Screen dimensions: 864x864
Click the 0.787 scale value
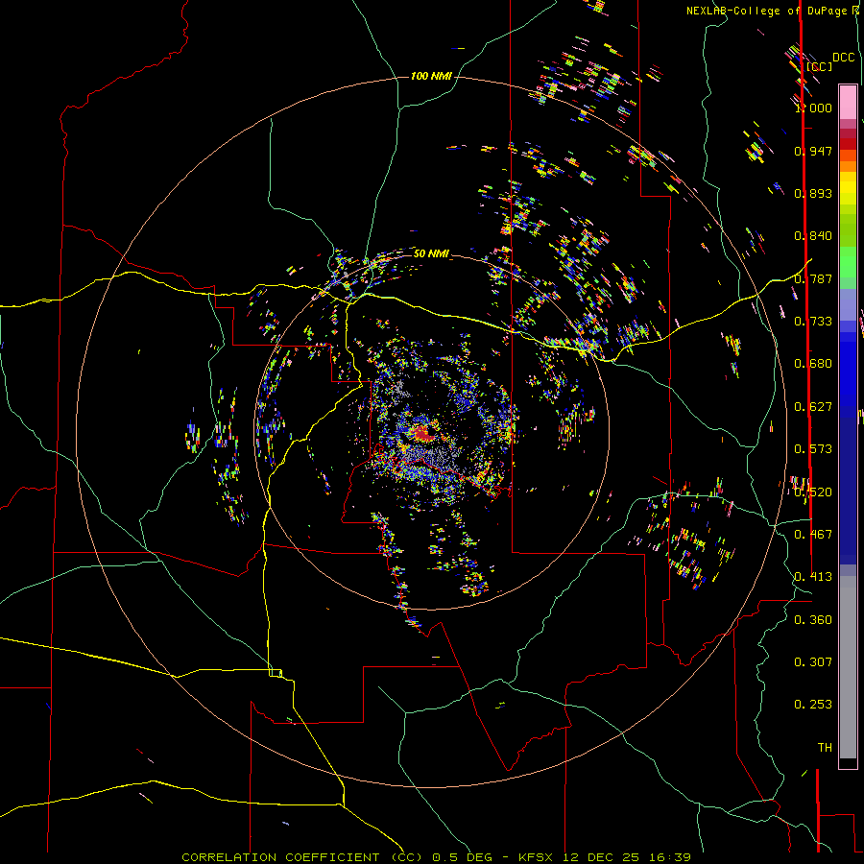click(813, 278)
